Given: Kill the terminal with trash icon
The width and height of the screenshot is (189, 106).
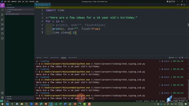Looking at the screenshot, I should point(182,58).
